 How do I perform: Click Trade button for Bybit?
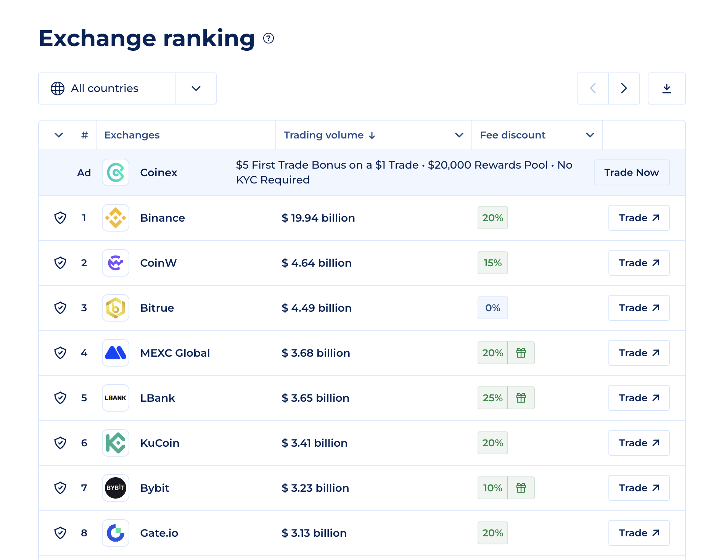[x=639, y=488]
